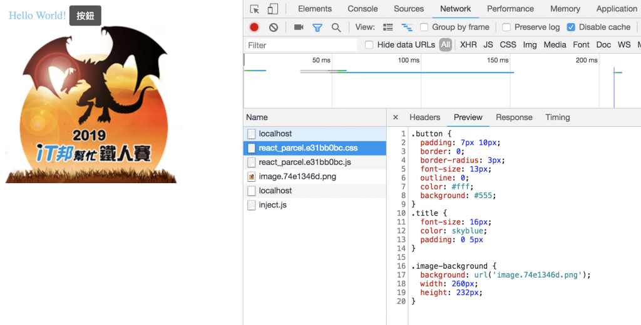This screenshot has height=325, width=641.
Task: Focus the network Filter text field
Action: coord(301,45)
